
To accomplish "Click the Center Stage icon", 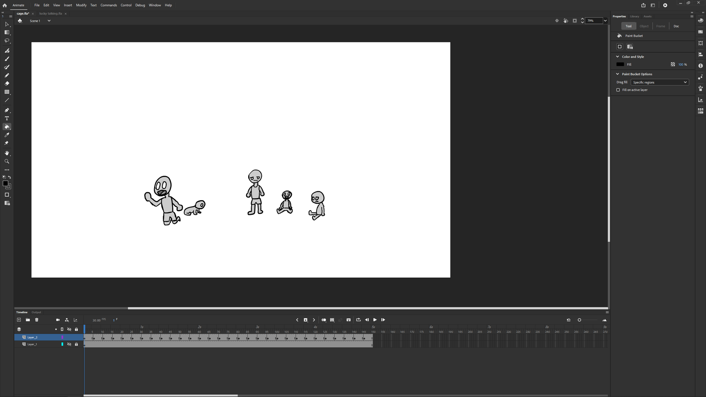I will (557, 21).
